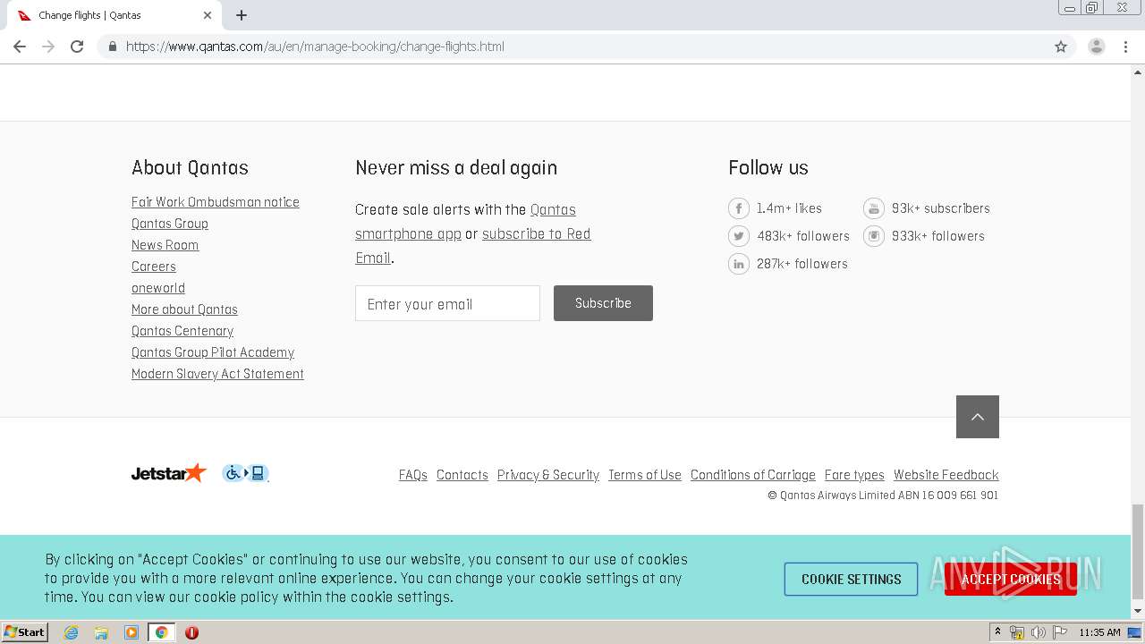Click the Subscribe button
The height and width of the screenshot is (644, 1145).
(603, 303)
